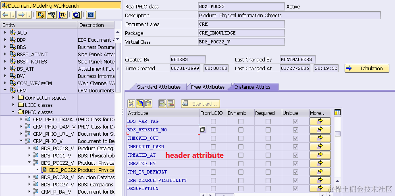Select the CRM_PHIO_URL_V tree entry

[x=54, y=134]
